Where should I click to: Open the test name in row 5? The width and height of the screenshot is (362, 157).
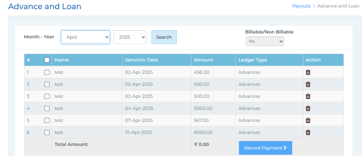tap(59, 120)
